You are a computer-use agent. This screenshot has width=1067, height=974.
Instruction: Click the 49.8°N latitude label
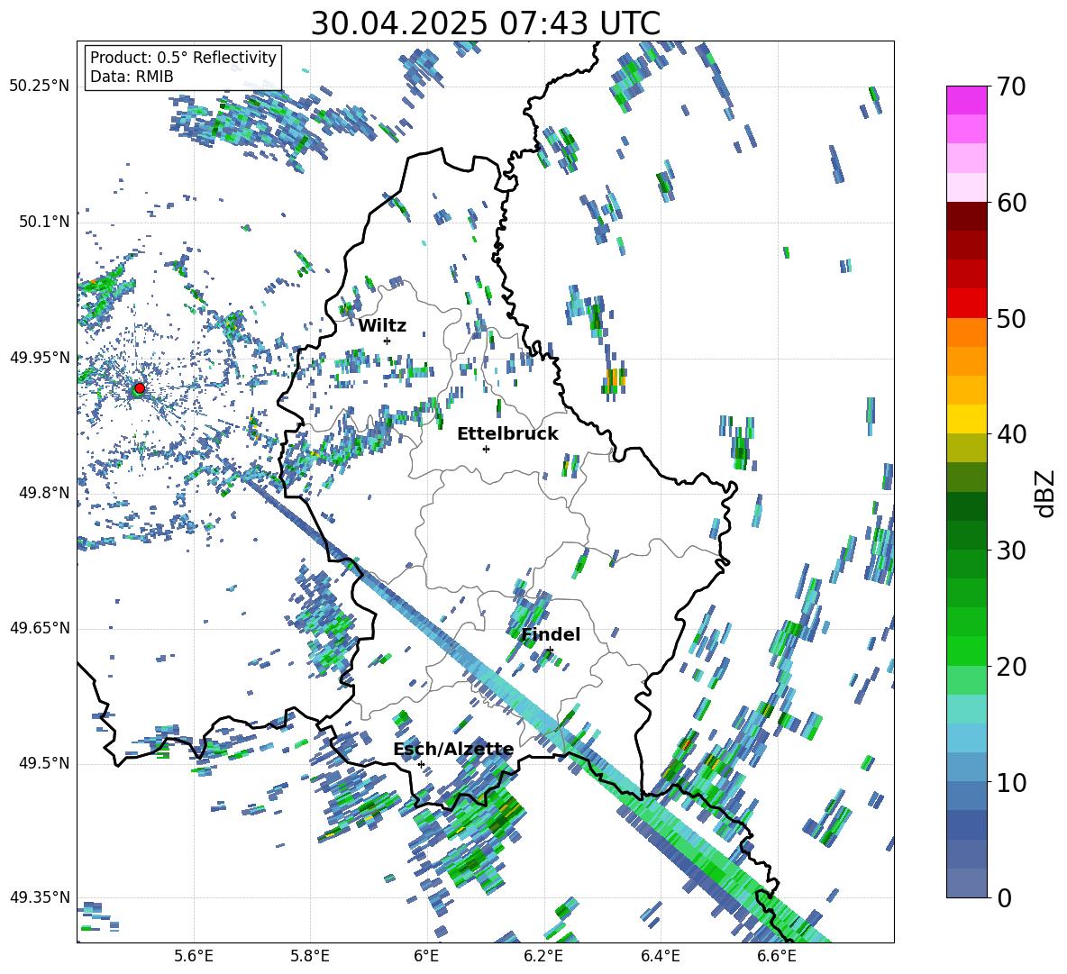[x=43, y=493]
